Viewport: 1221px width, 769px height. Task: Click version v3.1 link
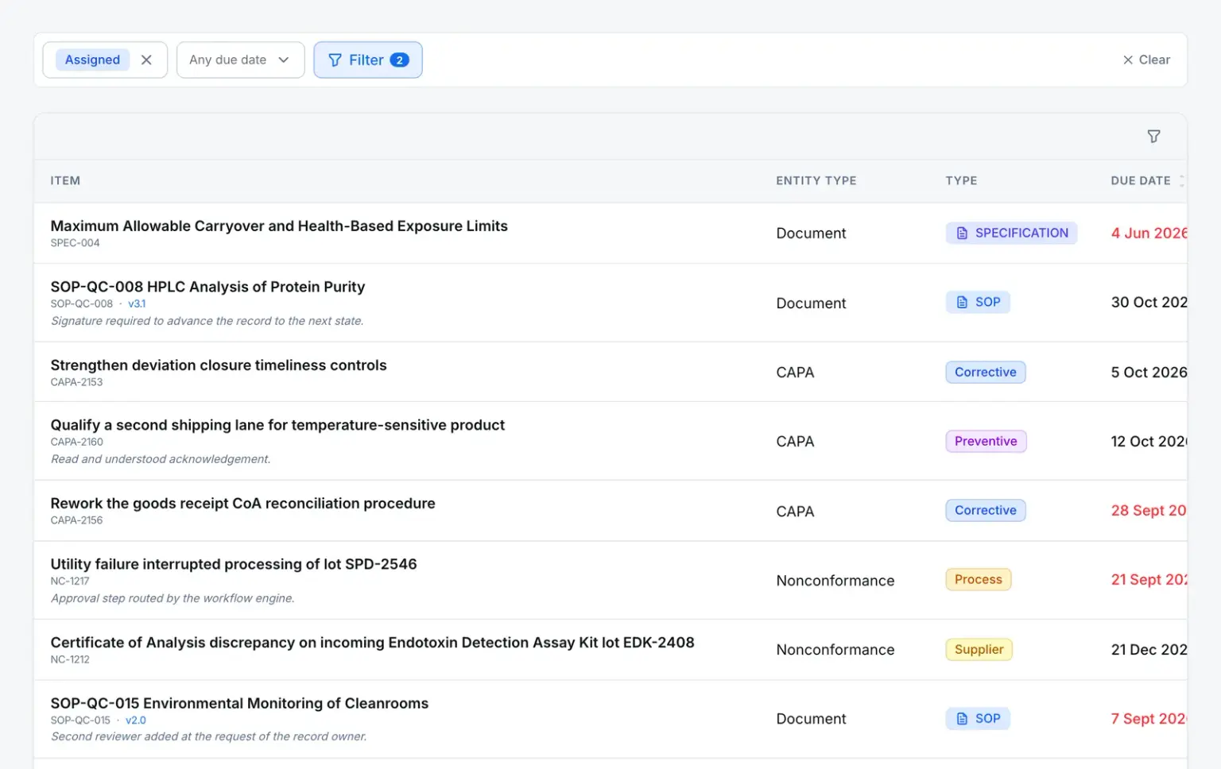coord(137,303)
